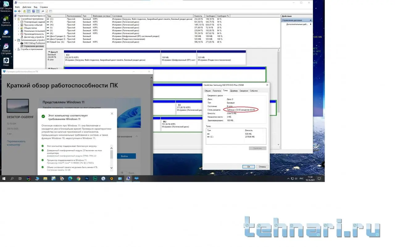Click the blue Help toolbar icon
Viewport: 395px width, 247px height.
click(x=33, y=11)
